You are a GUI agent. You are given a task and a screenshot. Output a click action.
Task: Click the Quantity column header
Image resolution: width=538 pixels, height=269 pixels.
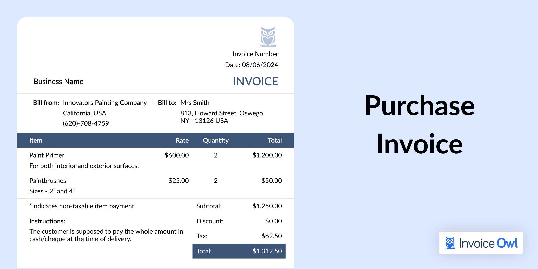coord(216,140)
